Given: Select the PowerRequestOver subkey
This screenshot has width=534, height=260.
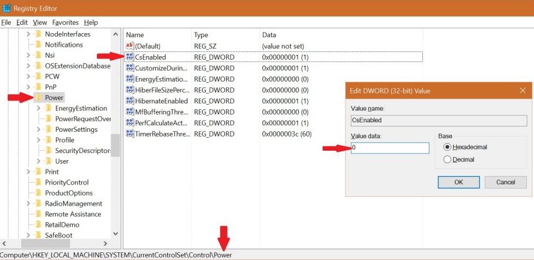Looking at the screenshot, I should (x=83, y=119).
